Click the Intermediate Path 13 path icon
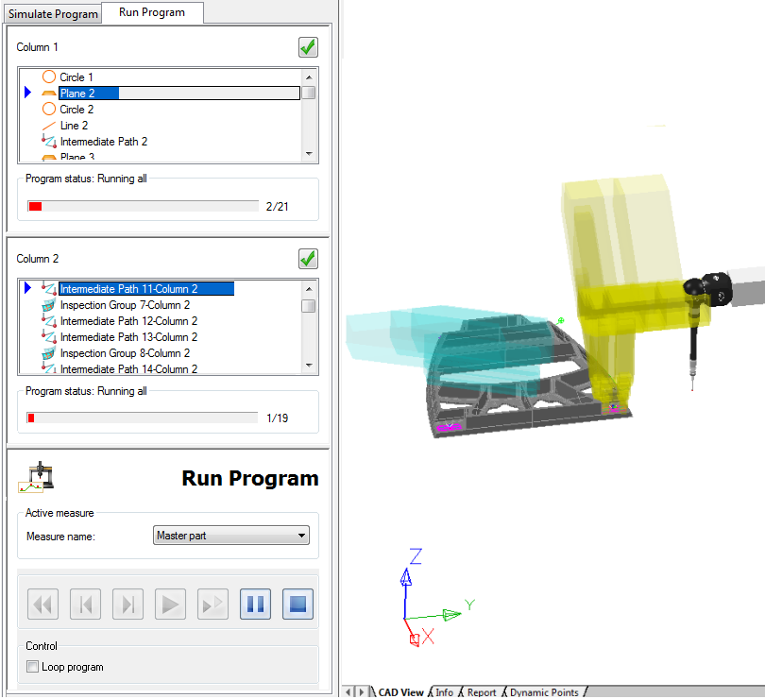This screenshot has height=699, width=765. 49,337
